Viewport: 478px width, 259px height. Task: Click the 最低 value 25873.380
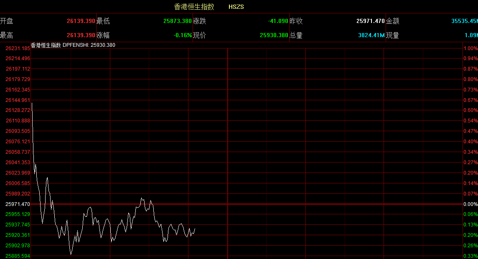click(x=177, y=21)
